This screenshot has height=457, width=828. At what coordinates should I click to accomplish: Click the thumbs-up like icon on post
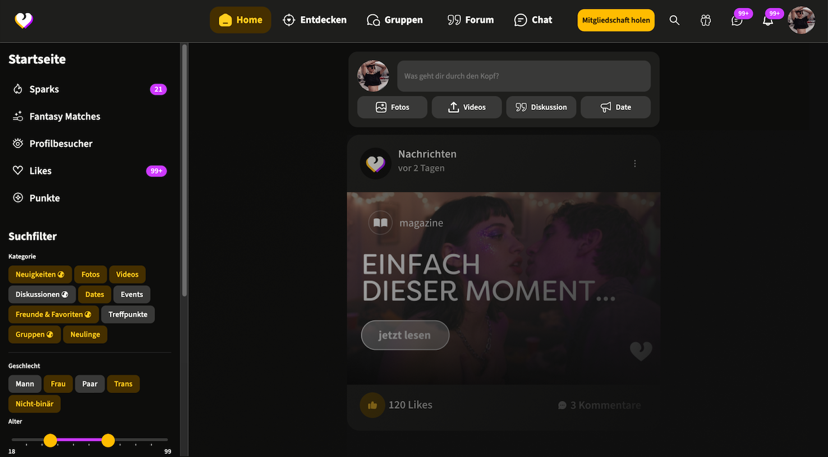click(372, 405)
